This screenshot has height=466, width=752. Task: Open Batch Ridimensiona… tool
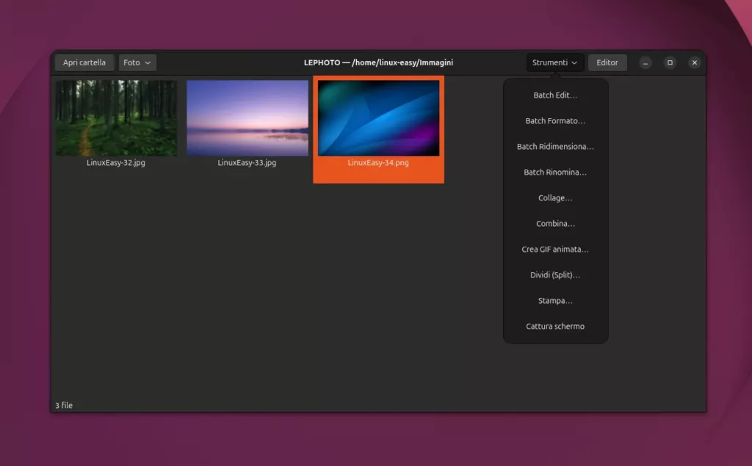click(555, 146)
